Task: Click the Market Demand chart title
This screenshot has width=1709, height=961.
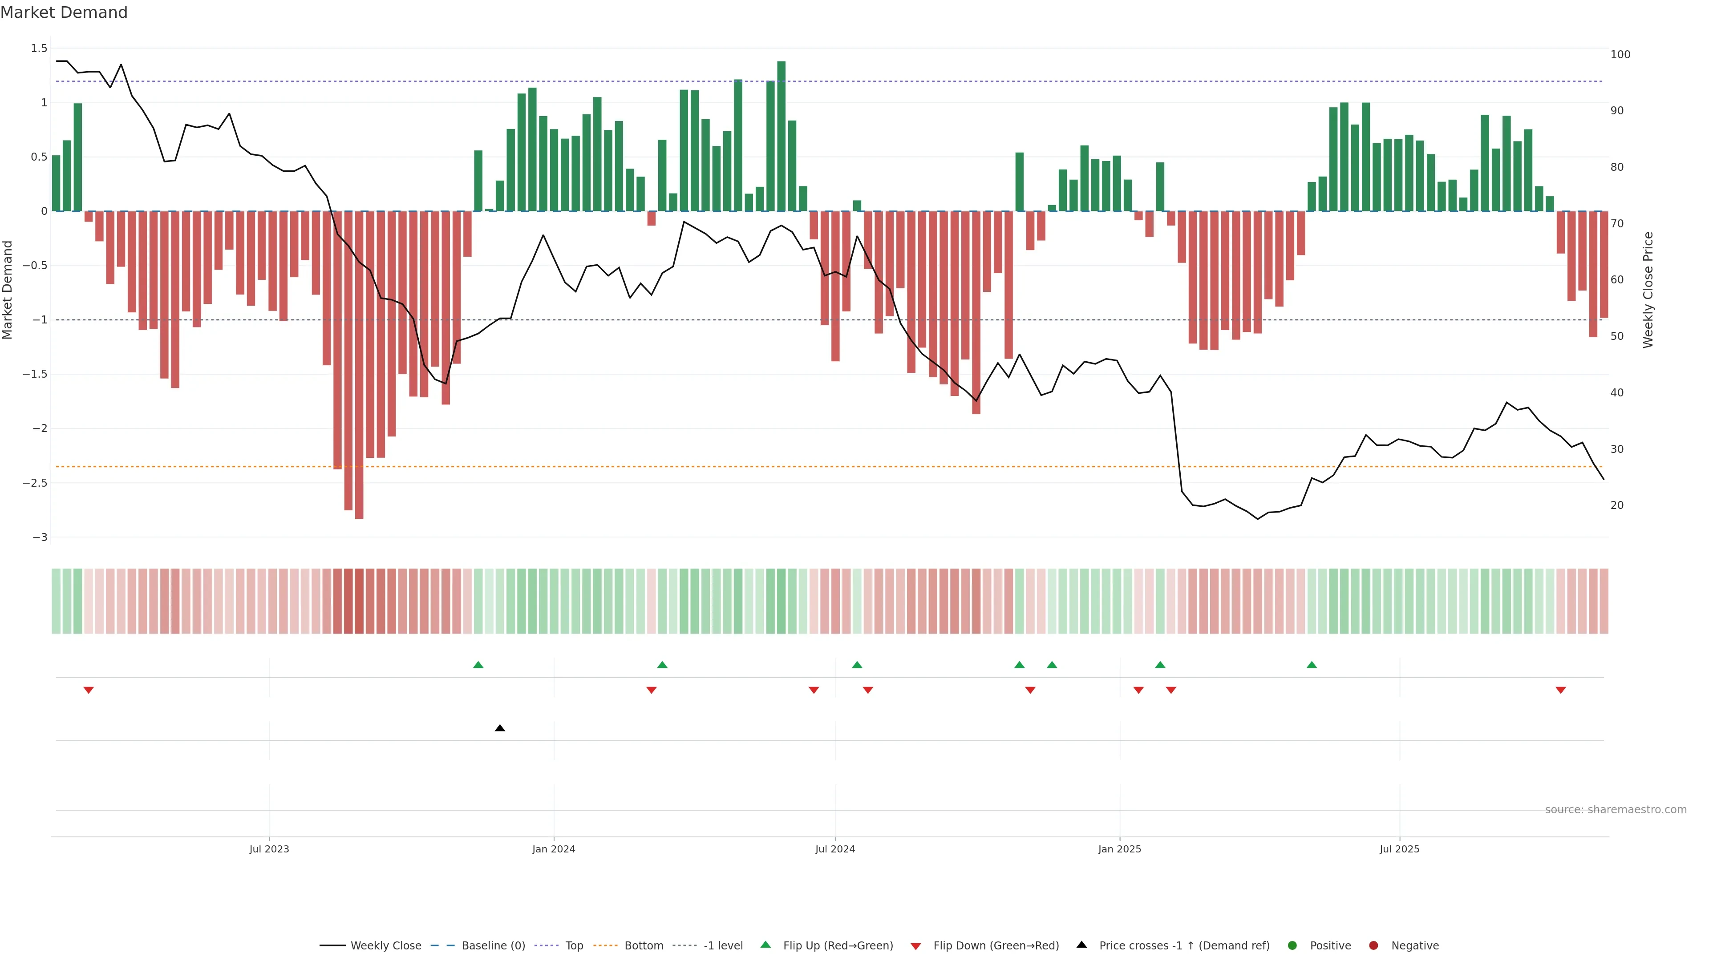Action: (x=64, y=12)
